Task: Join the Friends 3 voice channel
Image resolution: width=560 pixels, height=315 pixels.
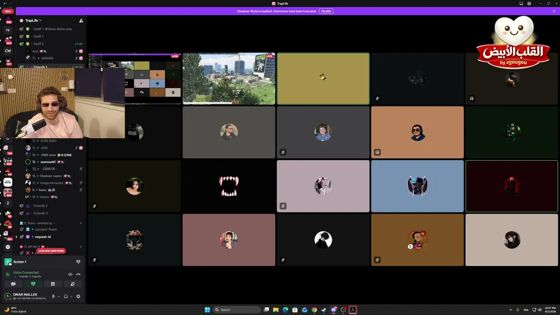Action: point(51,213)
